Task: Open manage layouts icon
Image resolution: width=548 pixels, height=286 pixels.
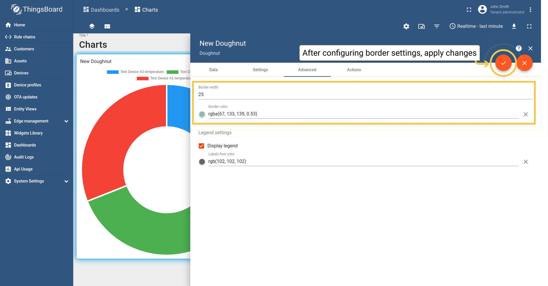Action: (x=107, y=26)
